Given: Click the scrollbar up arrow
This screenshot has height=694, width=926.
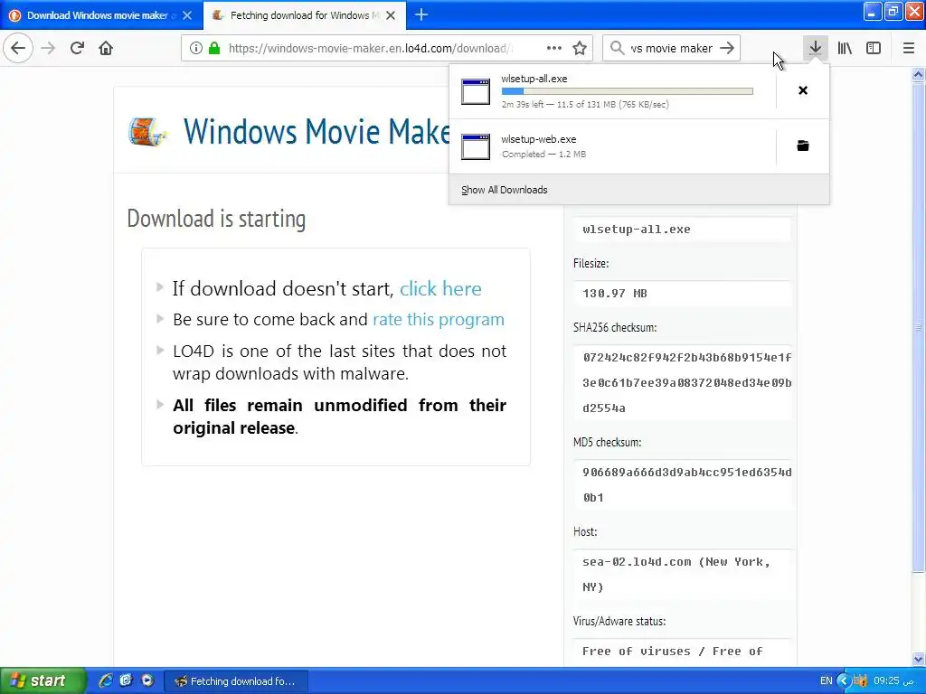Looking at the screenshot, I should (918, 74).
